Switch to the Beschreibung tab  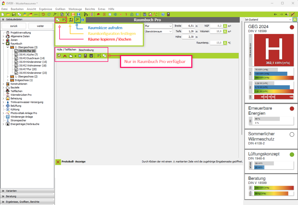pos(86,50)
